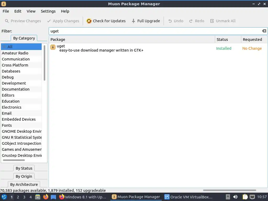Image resolution: width=268 pixels, height=201 pixels.
Task: Click the show desktop taskbar icon
Action: 53,197
